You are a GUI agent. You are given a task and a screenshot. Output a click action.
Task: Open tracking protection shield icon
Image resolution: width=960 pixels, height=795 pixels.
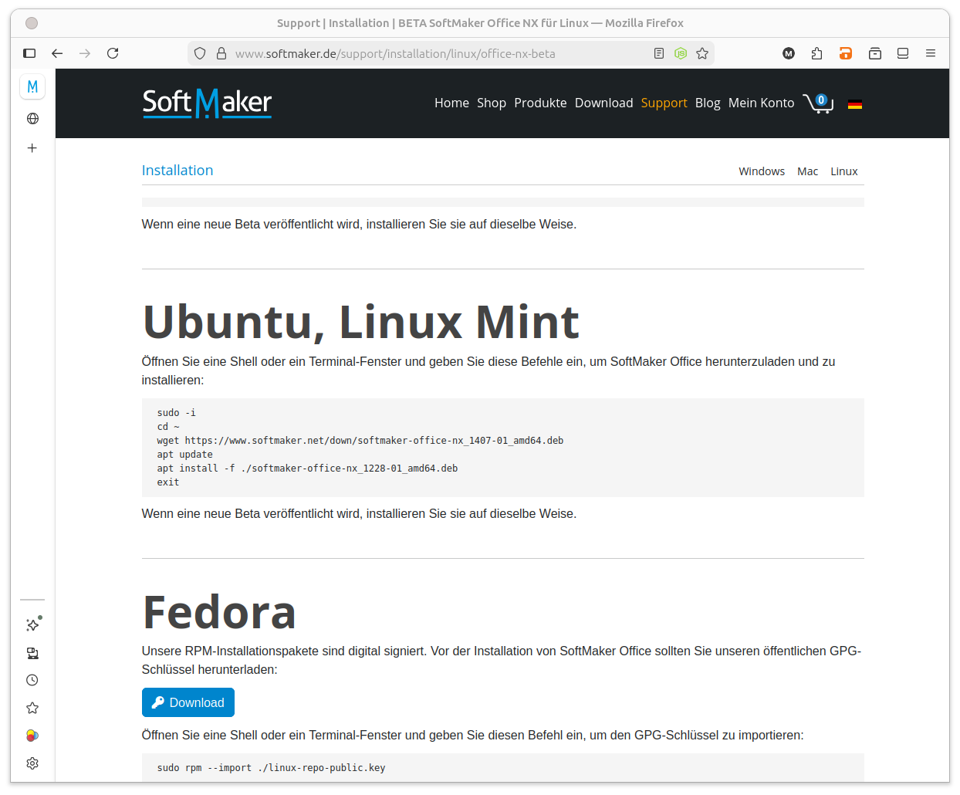[x=200, y=53]
